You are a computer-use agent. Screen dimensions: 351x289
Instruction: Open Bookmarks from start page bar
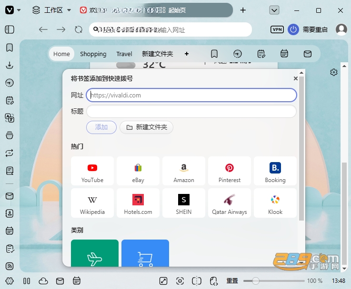pyautogui.click(x=214, y=54)
